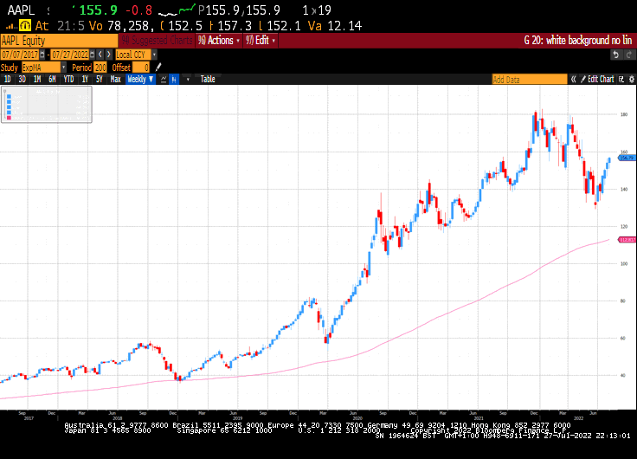The image size is (637, 459).
Task: Click the study edit pencil icon
Action: click(158, 67)
